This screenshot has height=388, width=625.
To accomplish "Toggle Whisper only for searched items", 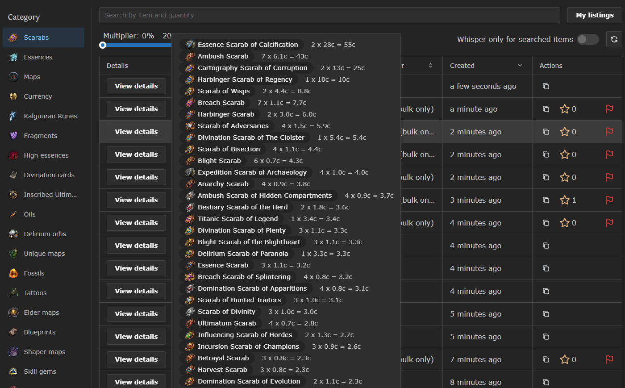I will tap(587, 39).
